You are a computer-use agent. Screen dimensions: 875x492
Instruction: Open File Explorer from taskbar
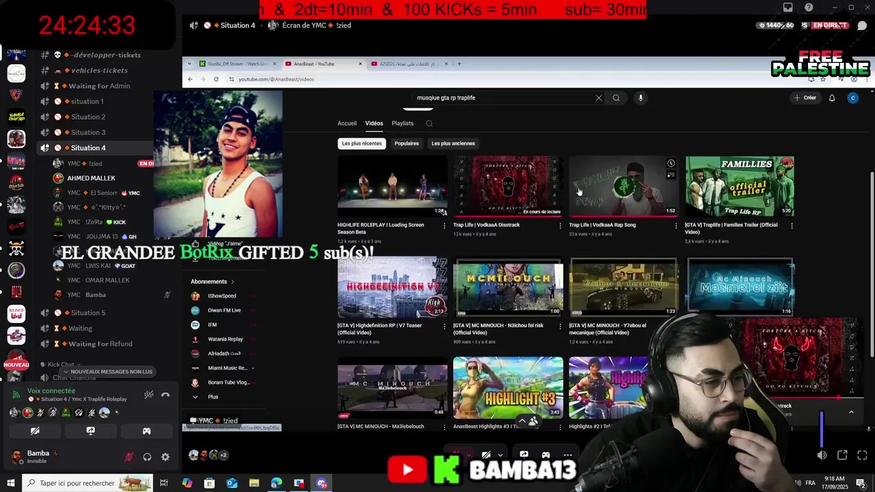254,483
